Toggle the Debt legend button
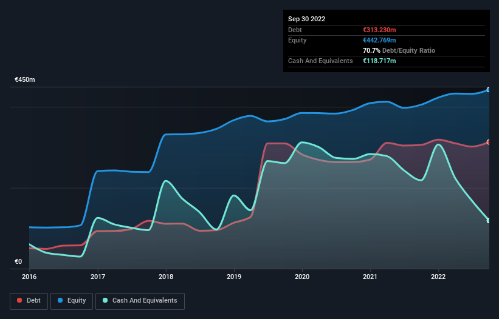Viewport: 499px width, 319px height. point(29,301)
